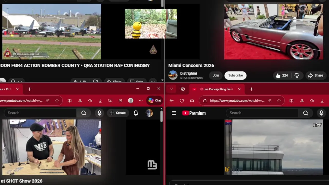
Task: Open YouTube hamburger guide menu
Action: pyautogui.click(x=174, y=113)
